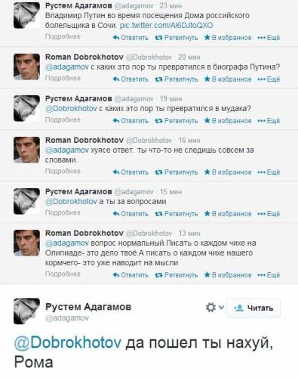
Task: Expand Подробнее on the 13 мин tweet
Action: pos(63,274)
